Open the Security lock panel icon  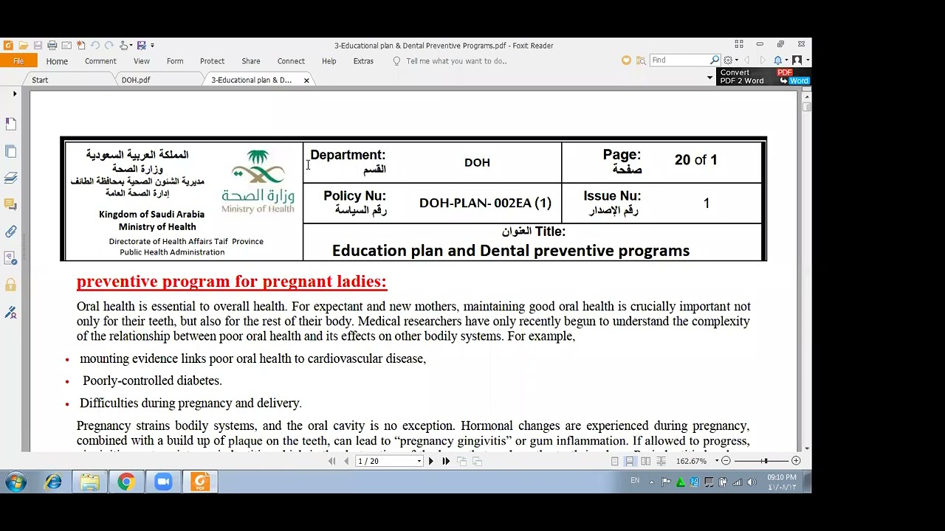(11, 285)
